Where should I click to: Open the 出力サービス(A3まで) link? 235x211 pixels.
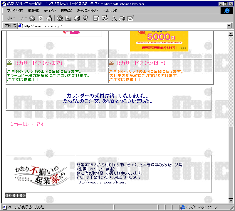point(38,63)
